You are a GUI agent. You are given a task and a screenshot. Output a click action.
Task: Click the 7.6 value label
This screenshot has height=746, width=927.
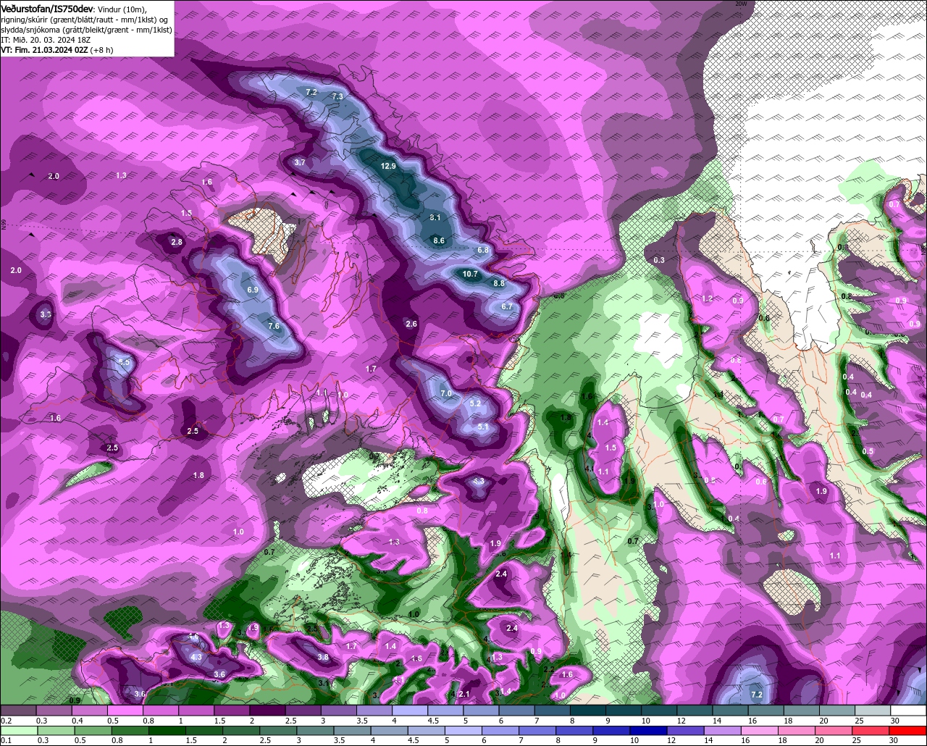point(274,327)
